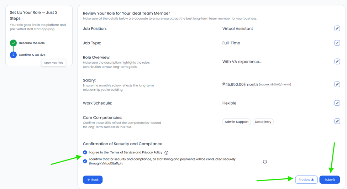Submit the role
347x189 pixels.
pyautogui.click(x=330, y=179)
